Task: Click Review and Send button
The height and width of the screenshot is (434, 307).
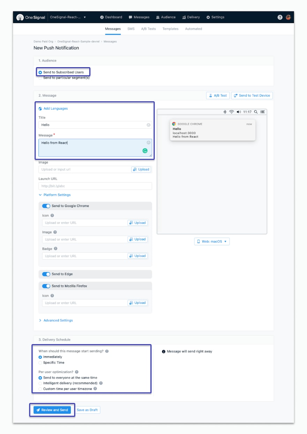Action: pyautogui.click(x=52, y=410)
